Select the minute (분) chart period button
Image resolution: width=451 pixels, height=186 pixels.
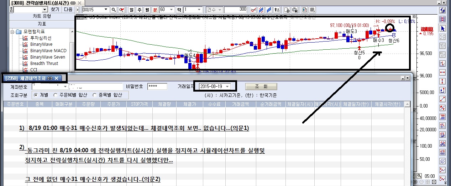tap(155, 10)
